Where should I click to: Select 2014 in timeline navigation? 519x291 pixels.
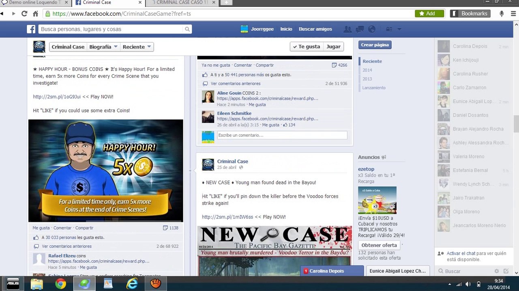[367, 70]
